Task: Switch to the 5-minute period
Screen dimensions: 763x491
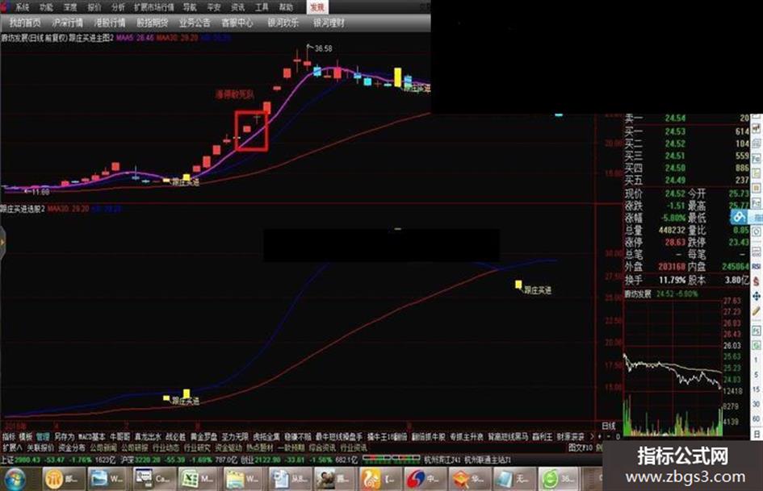Action: coord(757,375)
